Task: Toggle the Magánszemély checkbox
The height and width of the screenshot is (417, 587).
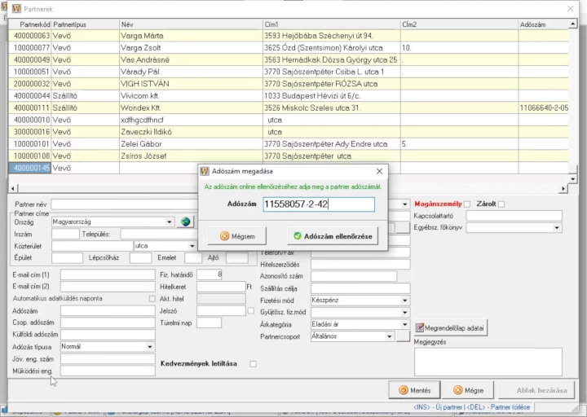Action: (467, 204)
